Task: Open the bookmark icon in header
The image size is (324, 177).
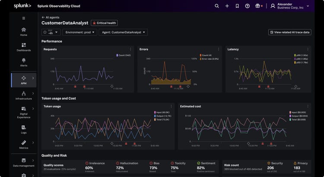Action: tap(237, 6)
